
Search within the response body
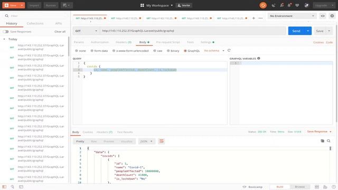pyautogui.click(x=328, y=141)
